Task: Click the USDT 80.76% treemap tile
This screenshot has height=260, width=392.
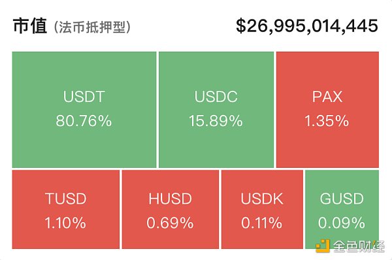Action: click(x=84, y=110)
